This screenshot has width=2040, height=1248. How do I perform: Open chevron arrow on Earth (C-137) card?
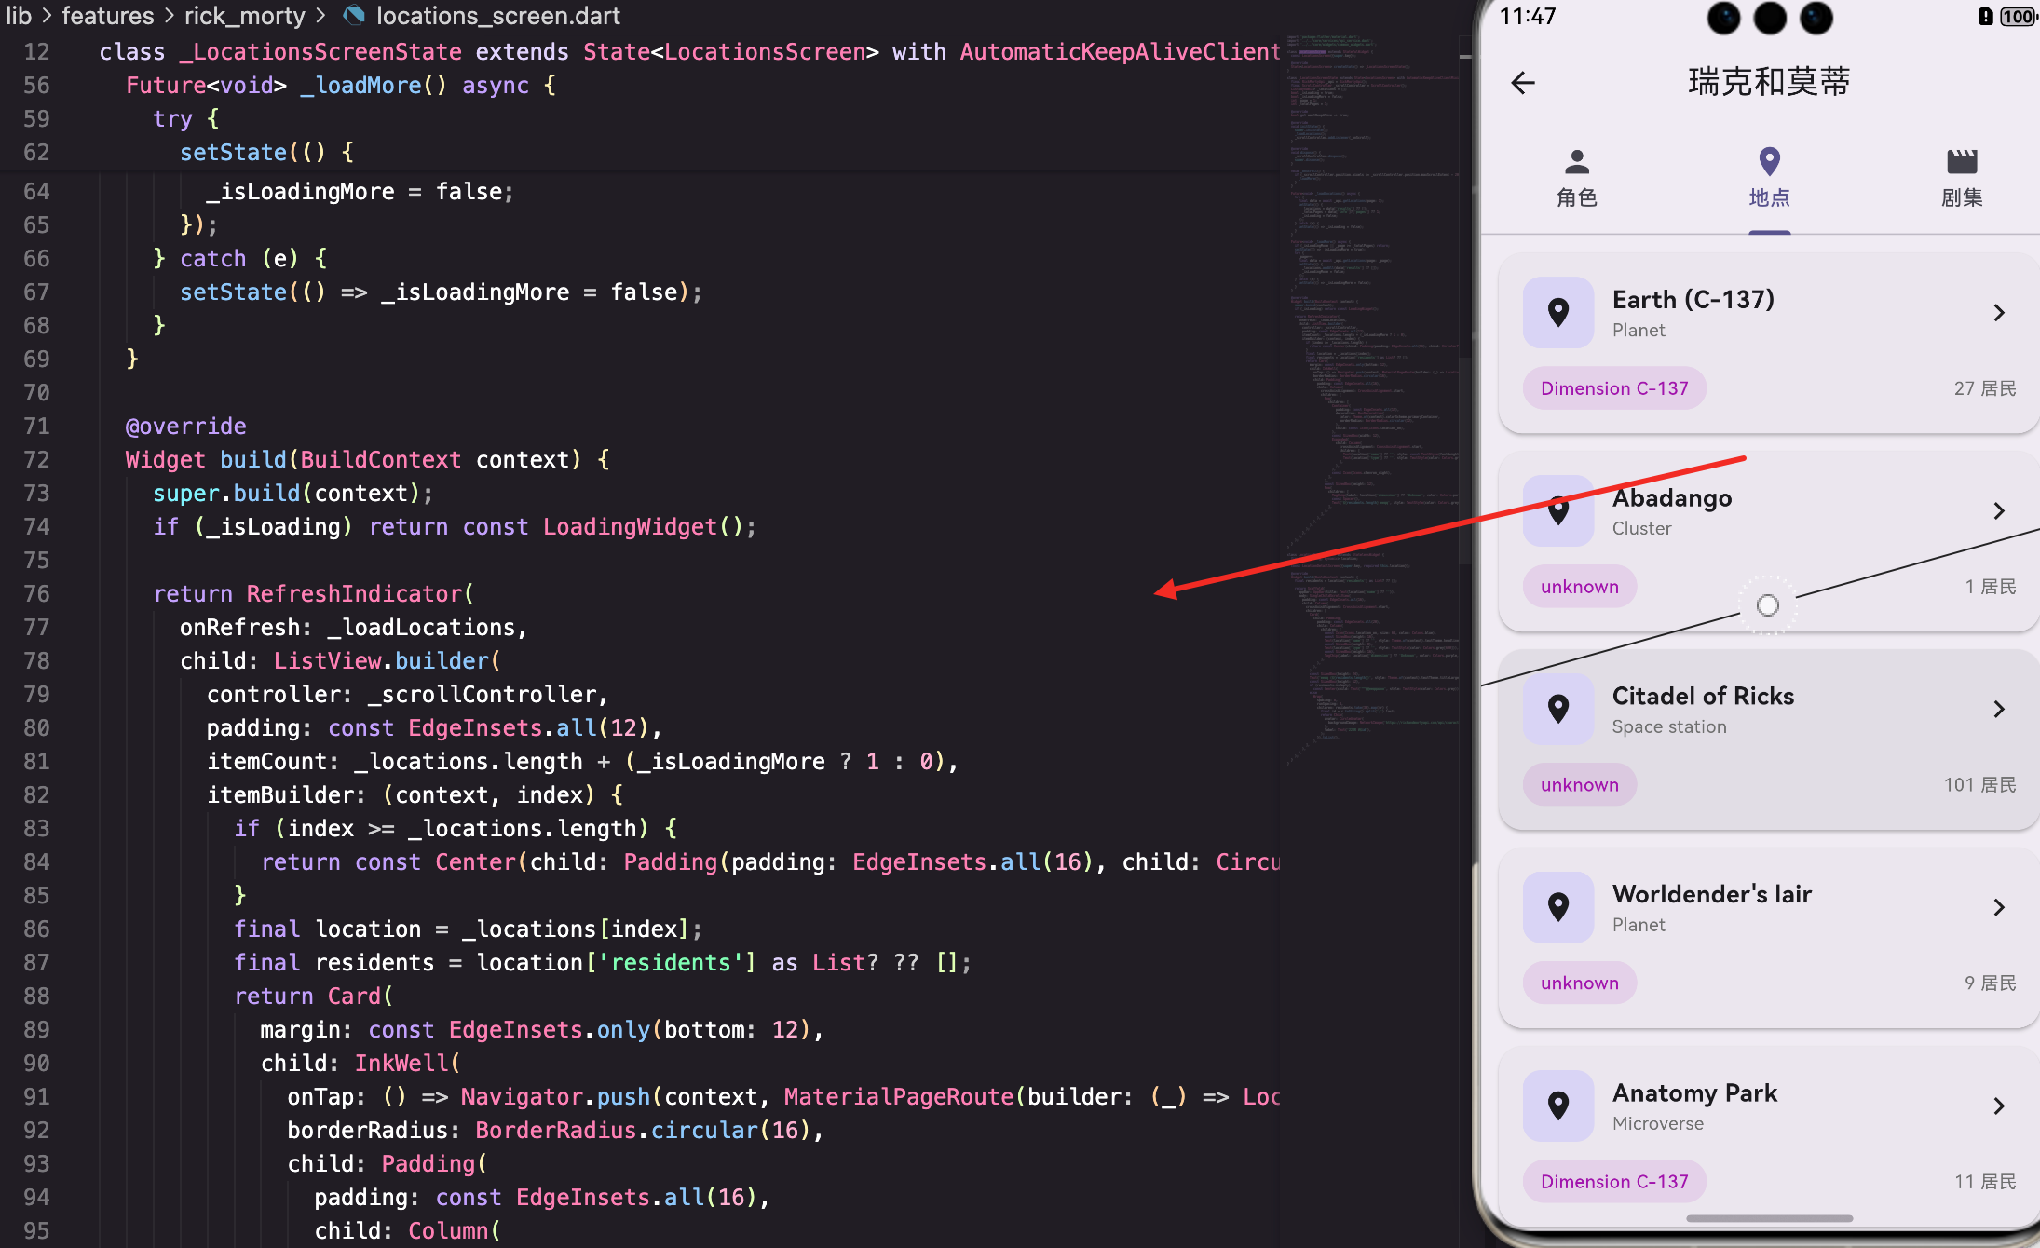coord(1998,313)
